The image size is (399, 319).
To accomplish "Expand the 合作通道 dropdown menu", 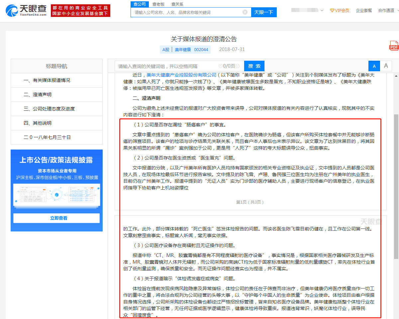I will (388, 11).
